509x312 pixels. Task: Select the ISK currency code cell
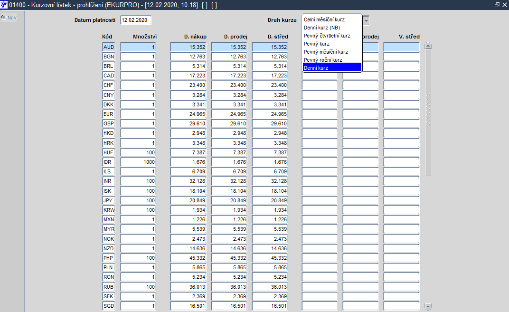click(108, 191)
